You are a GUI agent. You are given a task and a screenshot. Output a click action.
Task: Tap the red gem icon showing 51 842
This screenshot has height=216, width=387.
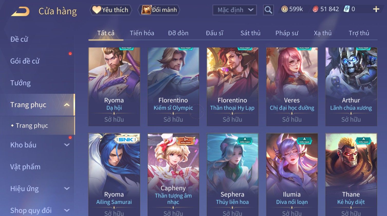pyautogui.click(x=315, y=9)
